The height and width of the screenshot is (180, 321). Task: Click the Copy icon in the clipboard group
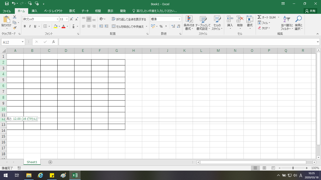[x=15, y=22]
